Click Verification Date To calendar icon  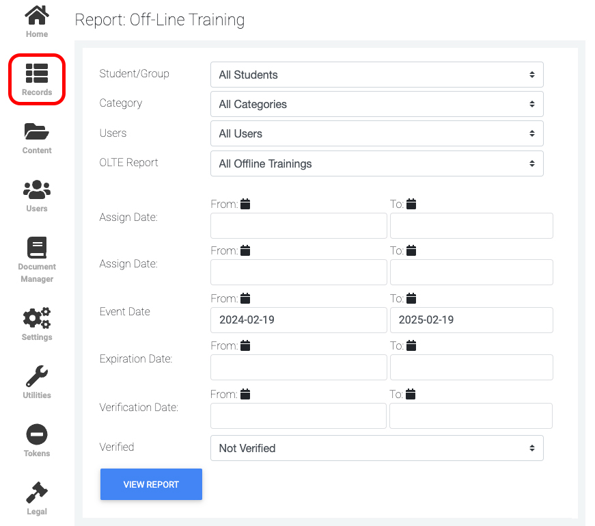[411, 395]
